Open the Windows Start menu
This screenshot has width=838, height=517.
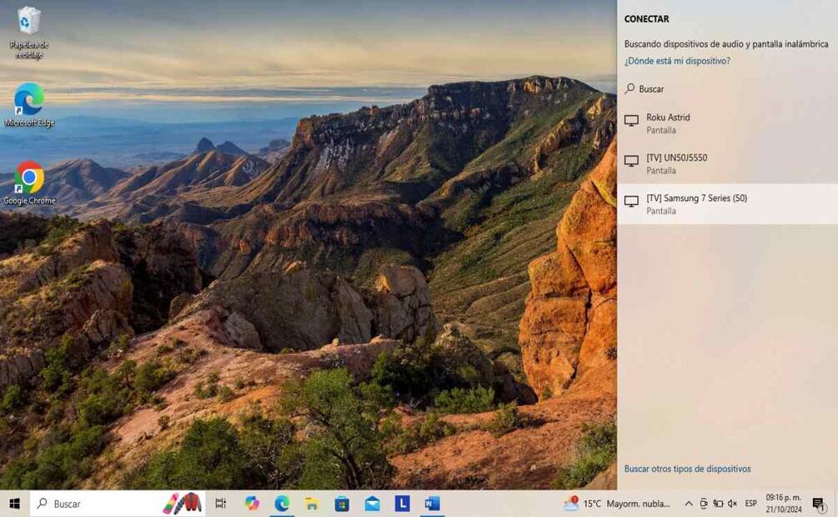pos(14,504)
